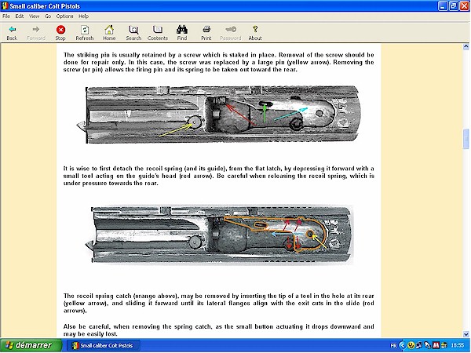Screen dimensions: 471x353
Task: Open the View menu
Action: 34,16
